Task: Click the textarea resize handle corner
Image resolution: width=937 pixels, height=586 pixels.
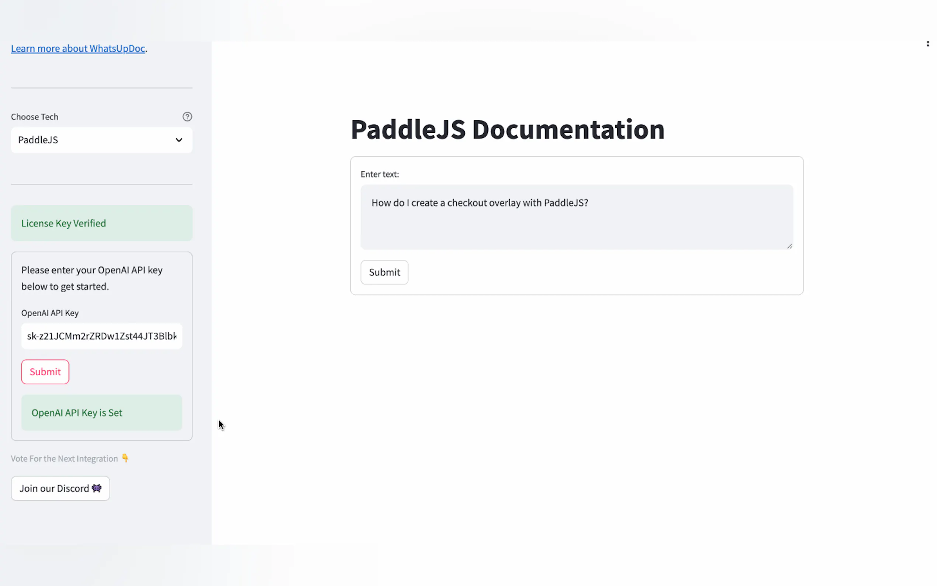Action: (x=789, y=246)
